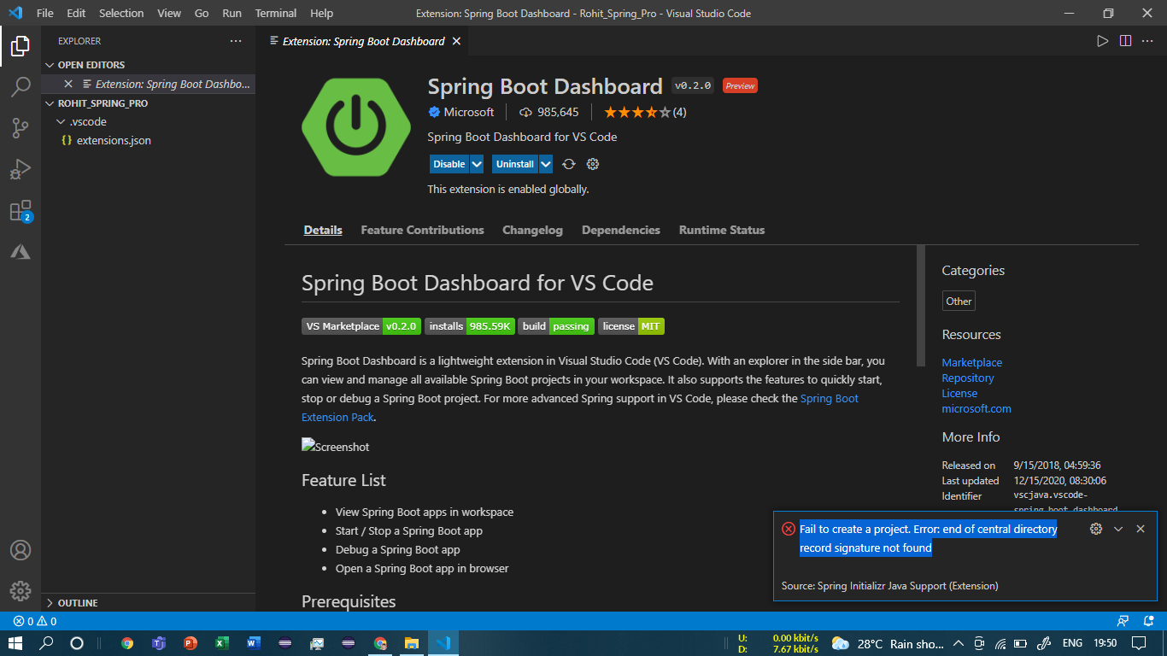Switch to the Changelog tab
The image size is (1167, 656).
coord(532,230)
